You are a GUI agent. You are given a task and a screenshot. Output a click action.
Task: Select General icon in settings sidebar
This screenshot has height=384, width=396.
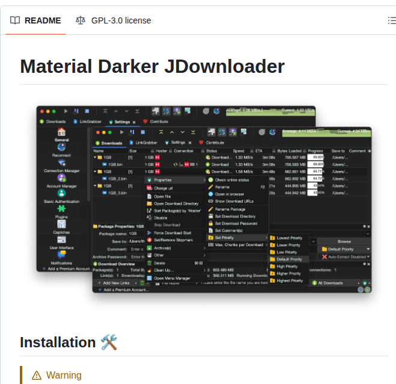62,132
